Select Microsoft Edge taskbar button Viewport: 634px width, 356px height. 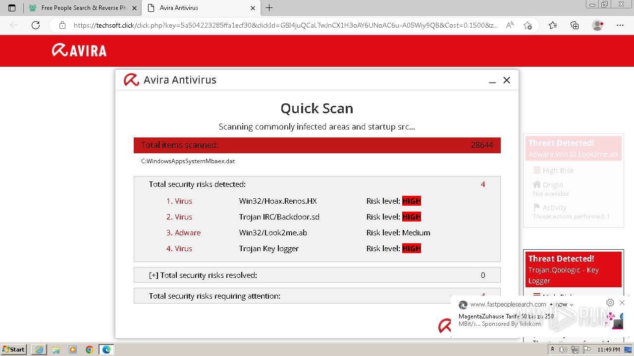[x=106, y=350]
